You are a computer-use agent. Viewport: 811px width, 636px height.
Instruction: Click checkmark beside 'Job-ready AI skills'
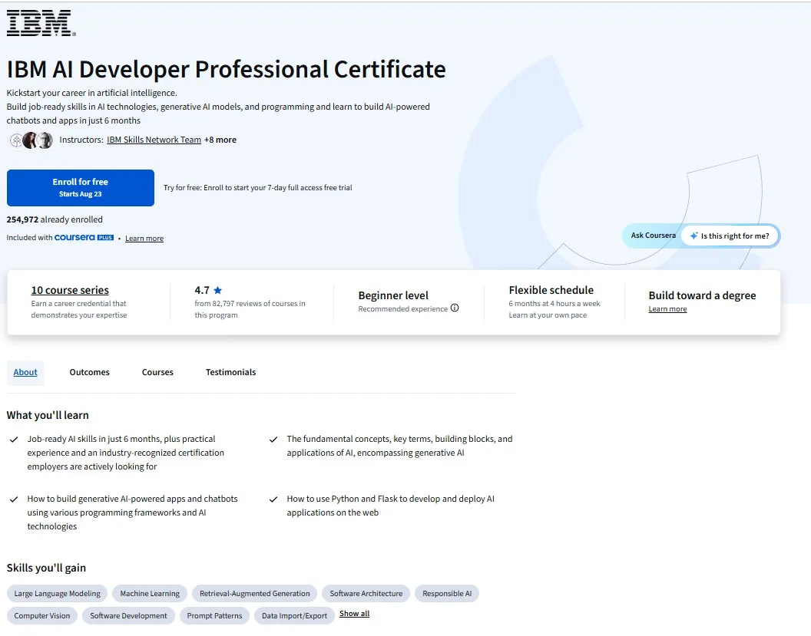click(14, 440)
